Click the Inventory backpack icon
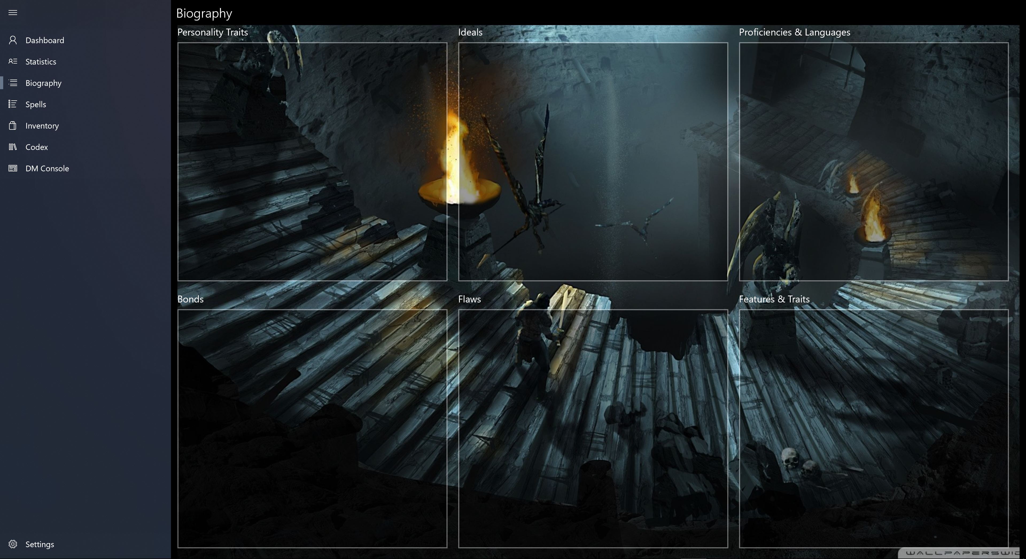 (13, 126)
